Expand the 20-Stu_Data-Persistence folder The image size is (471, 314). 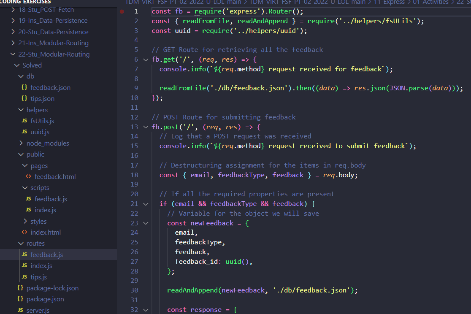(13, 32)
